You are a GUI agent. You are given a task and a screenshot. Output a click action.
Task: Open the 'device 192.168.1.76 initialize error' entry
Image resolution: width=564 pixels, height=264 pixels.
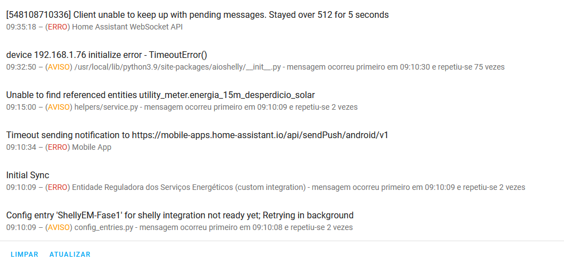click(x=282, y=61)
